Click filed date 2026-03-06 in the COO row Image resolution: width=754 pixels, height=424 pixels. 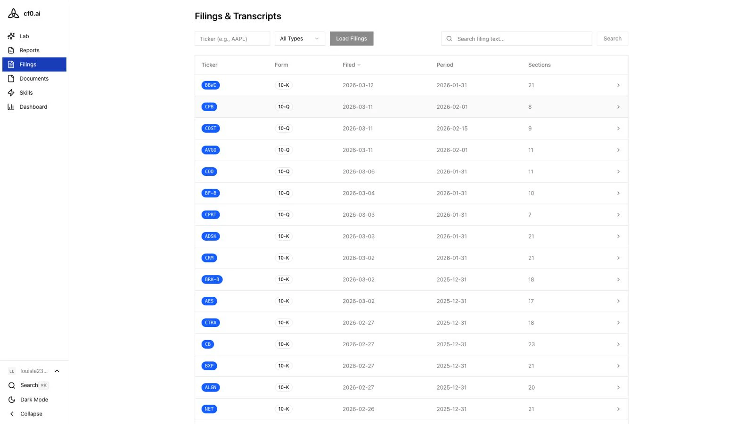[359, 172]
